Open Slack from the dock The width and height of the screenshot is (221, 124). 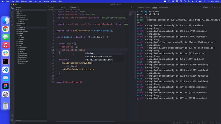(6, 53)
